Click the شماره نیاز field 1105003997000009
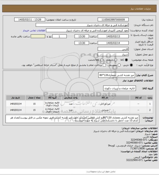Screen dimensions: 159x175 113,19
